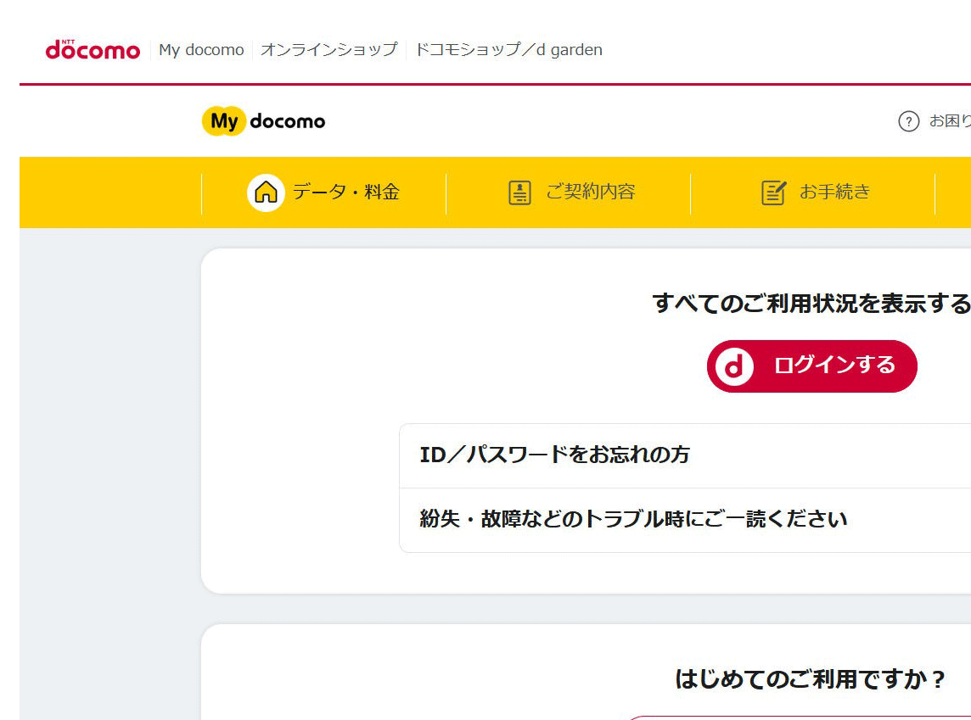This screenshot has height=720, width=971.
Task: Open ドコモショップ／d garden link
Action: point(508,50)
